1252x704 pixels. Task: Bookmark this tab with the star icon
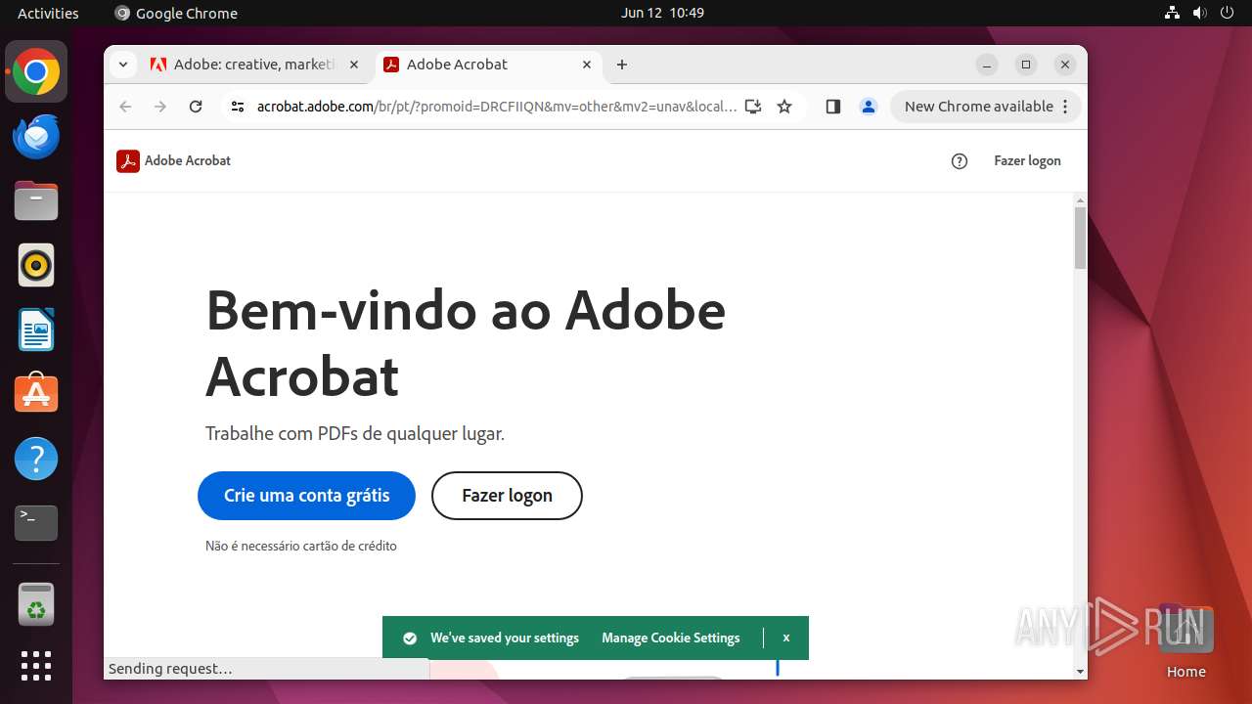[x=784, y=107]
